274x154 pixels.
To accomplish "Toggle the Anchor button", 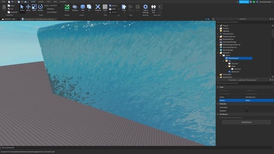I will (x=113, y=12).
